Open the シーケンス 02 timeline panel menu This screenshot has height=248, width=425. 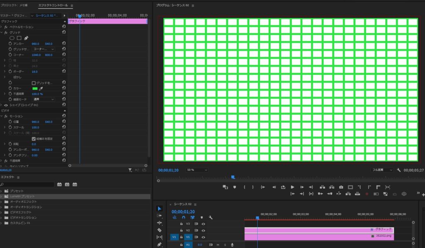coord(195,204)
